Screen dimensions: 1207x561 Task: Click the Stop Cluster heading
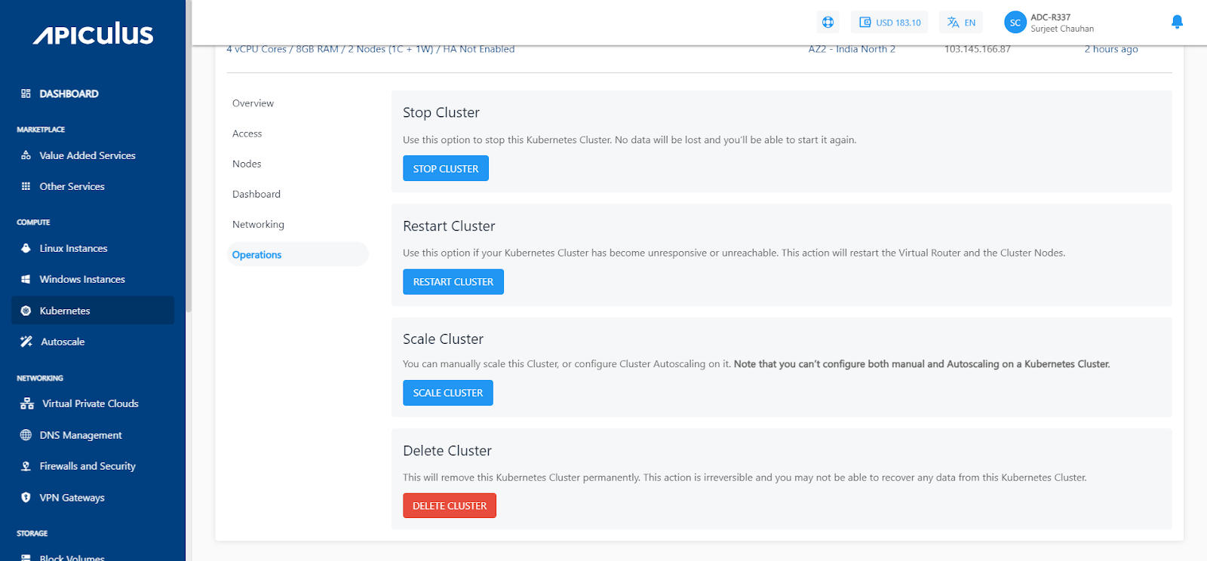coord(441,112)
